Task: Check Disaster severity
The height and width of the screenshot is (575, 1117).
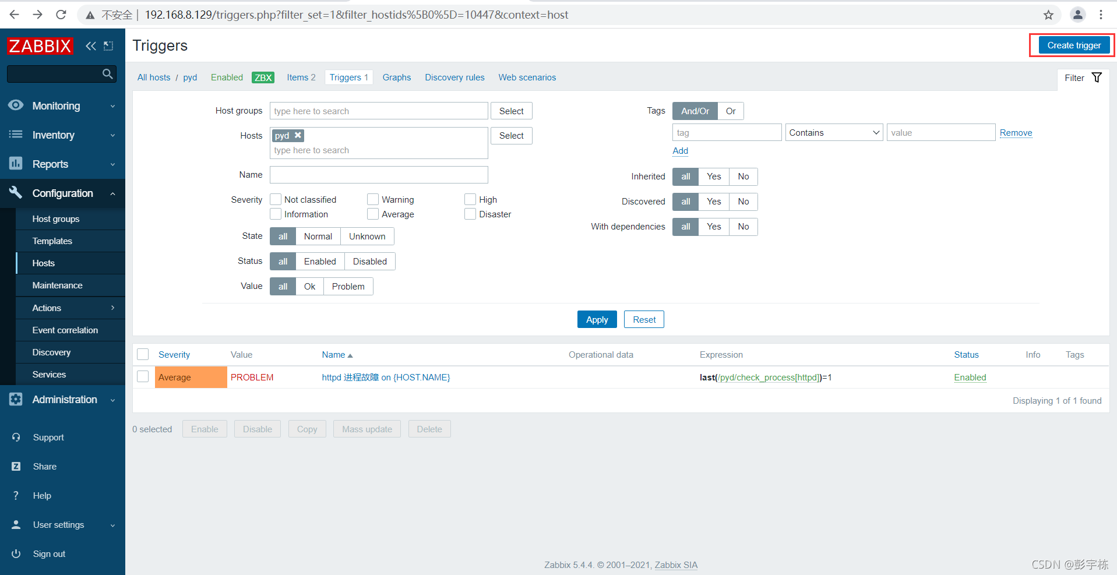Action: click(x=470, y=214)
